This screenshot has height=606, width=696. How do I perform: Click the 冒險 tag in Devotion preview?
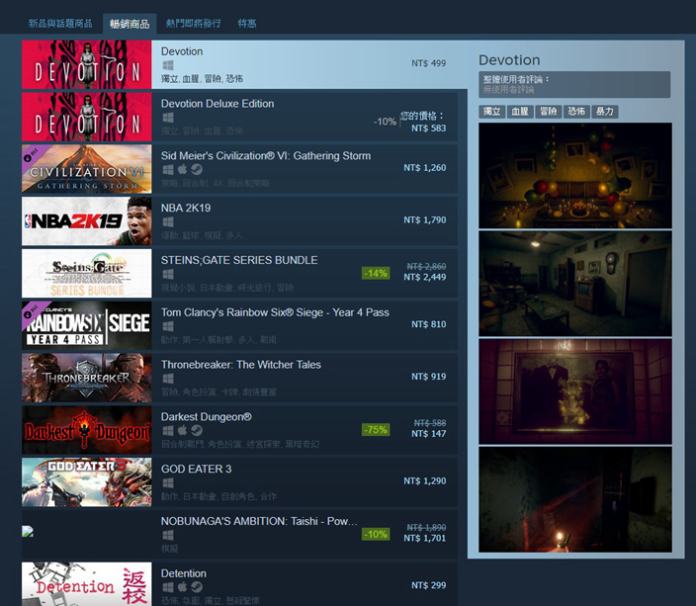point(548,112)
